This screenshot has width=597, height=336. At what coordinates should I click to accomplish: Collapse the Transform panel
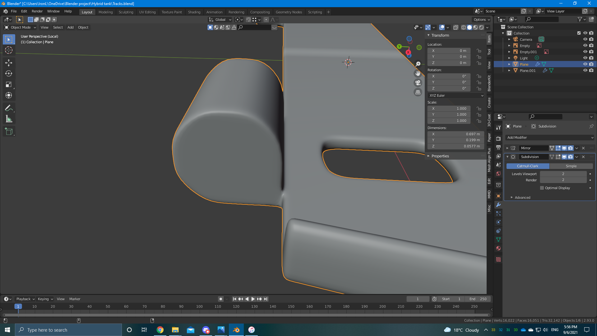(440, 35)
